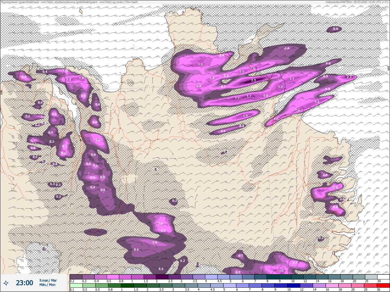Select the darkest purple swatch at legend value 2
390x292 pixels.
tap(163, 277)
